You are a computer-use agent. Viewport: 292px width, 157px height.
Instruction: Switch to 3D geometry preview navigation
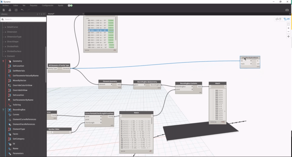278,19
